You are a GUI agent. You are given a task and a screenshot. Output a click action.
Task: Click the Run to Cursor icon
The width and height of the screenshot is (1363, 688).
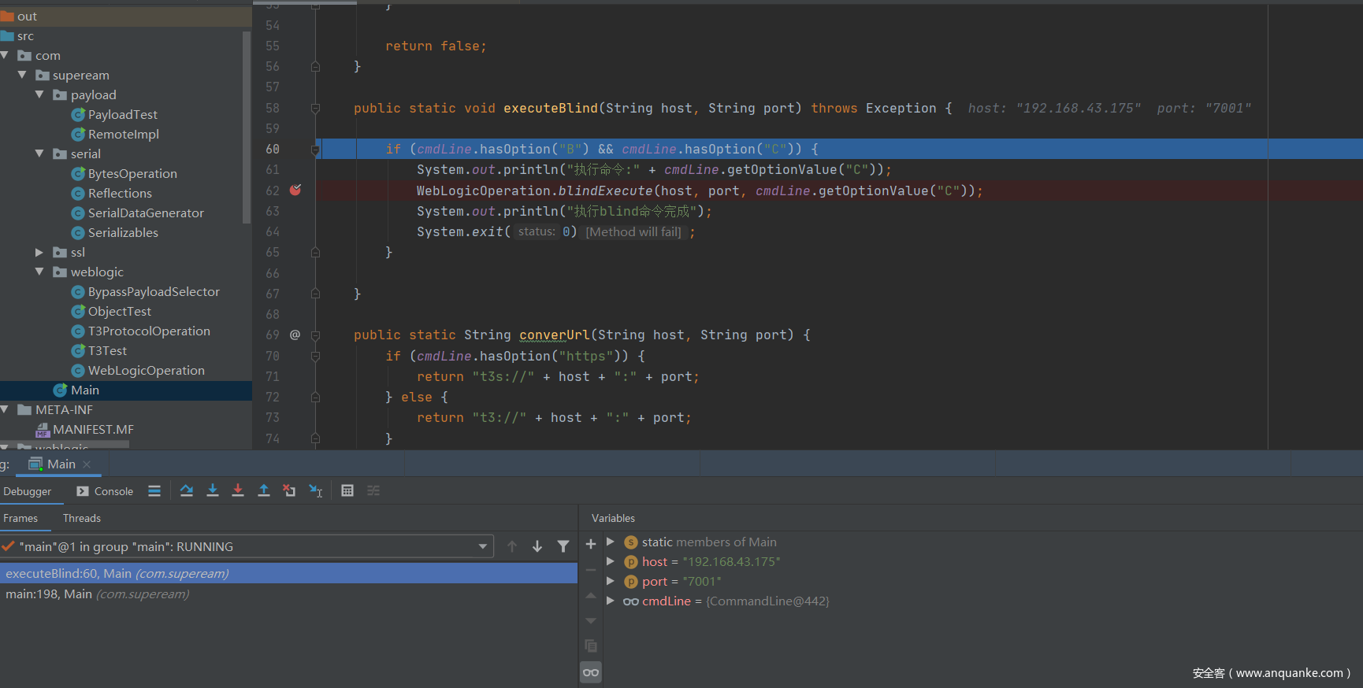(x=316, y=490)
